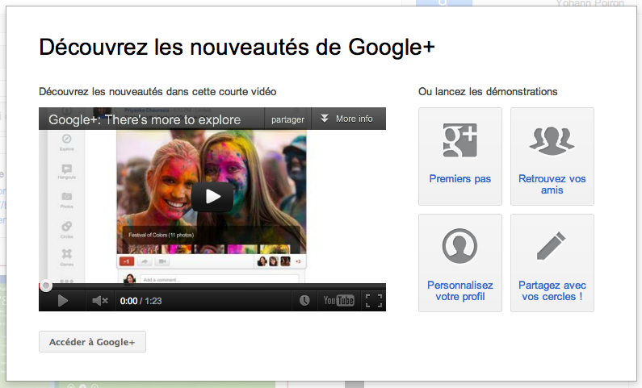Play the video with the center play button
The width and height of the screenshot is (642, 388).
coord(212,197)
